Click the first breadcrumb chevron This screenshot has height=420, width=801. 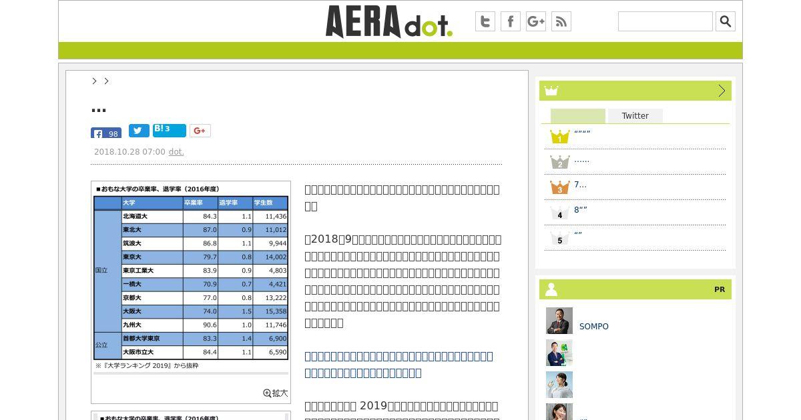click(95, 81)
